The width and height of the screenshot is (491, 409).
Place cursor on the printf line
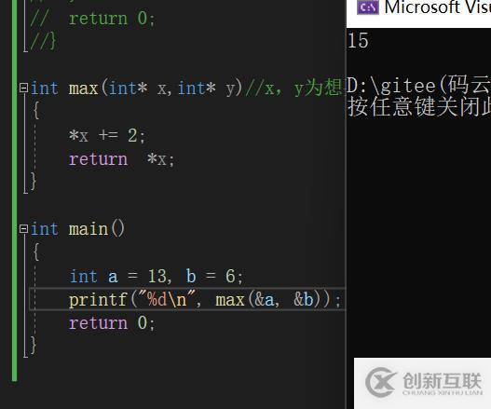[187, 299]
